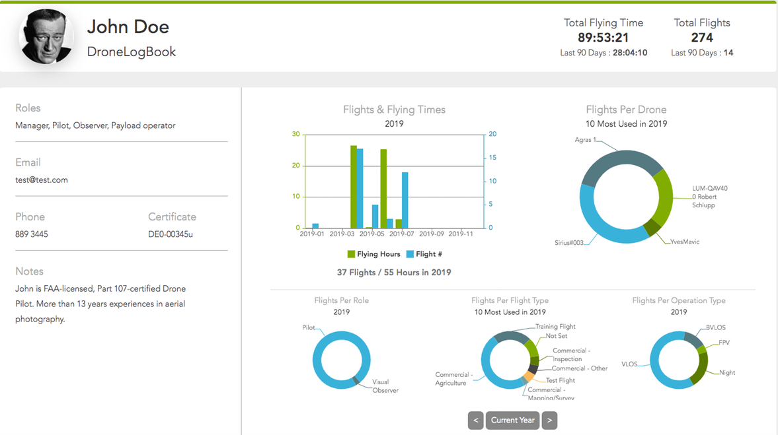
Task: Toggle the Flying Hours legend swatch
Action: [351, 254]
